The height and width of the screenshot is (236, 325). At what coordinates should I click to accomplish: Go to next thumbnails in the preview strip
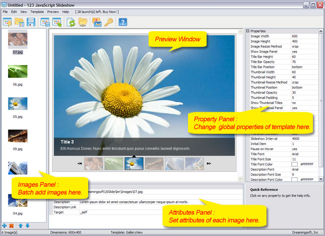pos(209,163)
